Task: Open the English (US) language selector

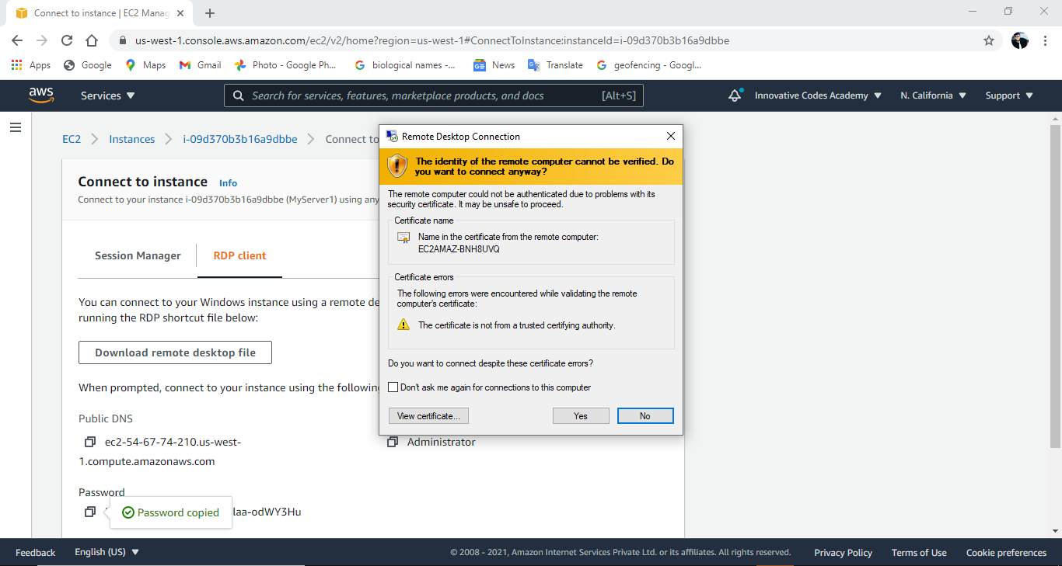Action: (x=107, y=552)
